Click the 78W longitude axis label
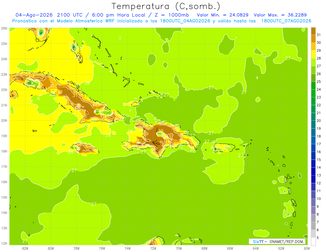The image size is (326, 252). pyautogui.click(x=76, y=248)
